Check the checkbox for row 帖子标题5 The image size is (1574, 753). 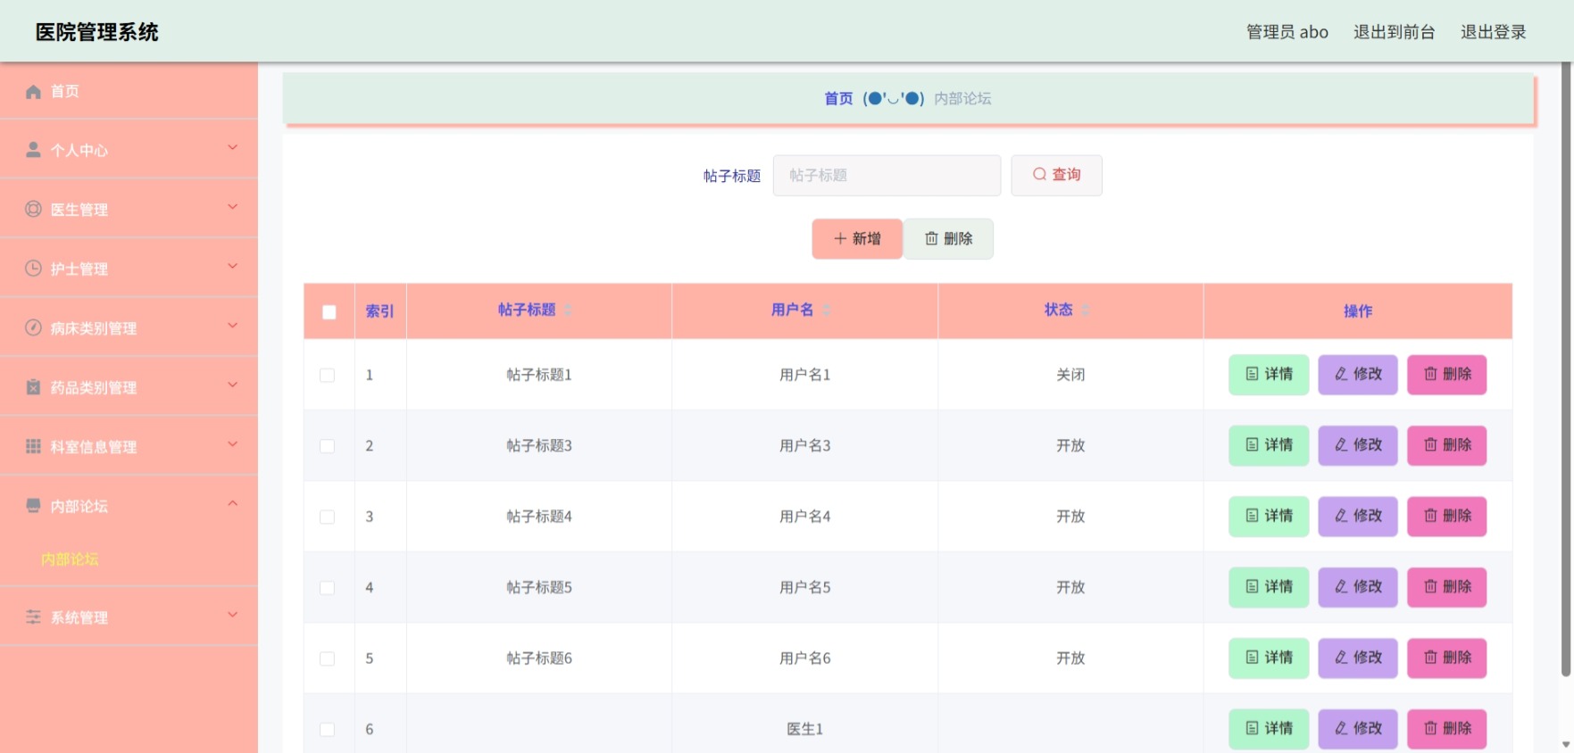(x=328, y=588)
